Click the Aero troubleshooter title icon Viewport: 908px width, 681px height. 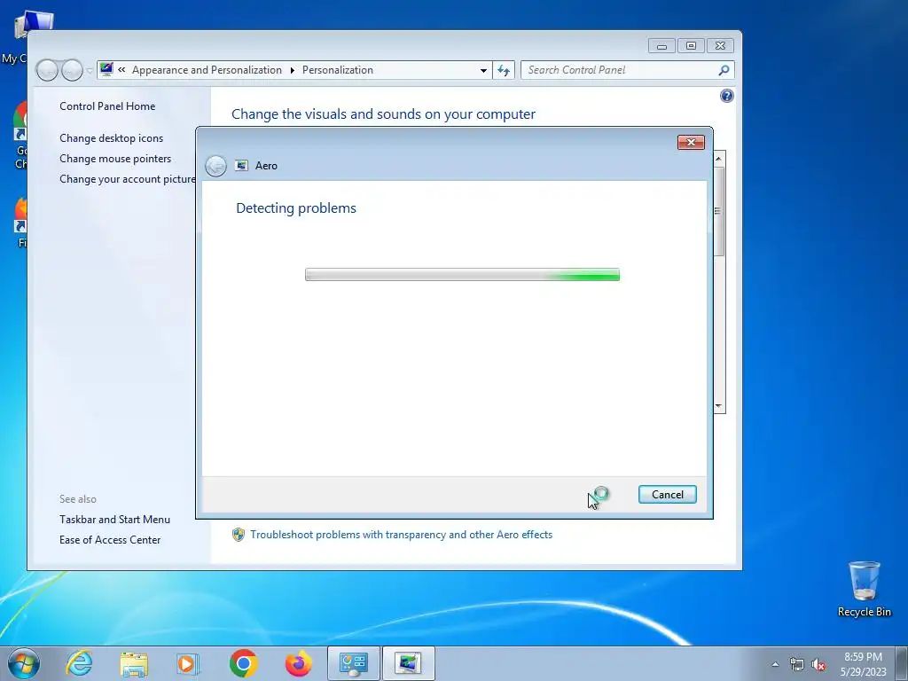coord(241,166)
